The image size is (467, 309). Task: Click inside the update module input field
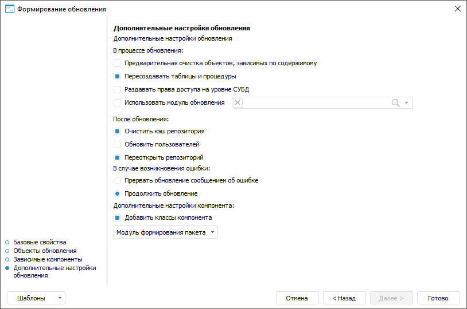pos(316,103)
